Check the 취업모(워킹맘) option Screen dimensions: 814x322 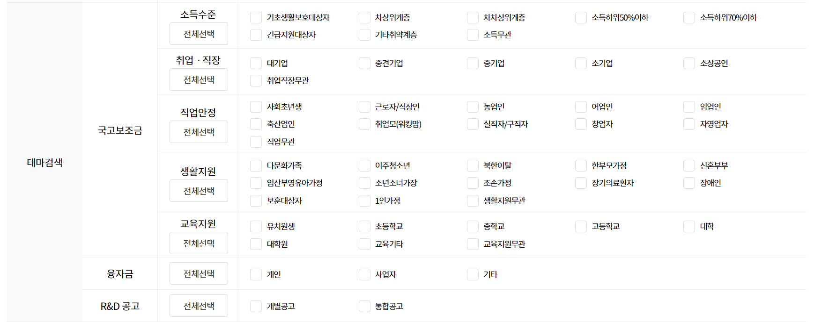tap(364, 124)
